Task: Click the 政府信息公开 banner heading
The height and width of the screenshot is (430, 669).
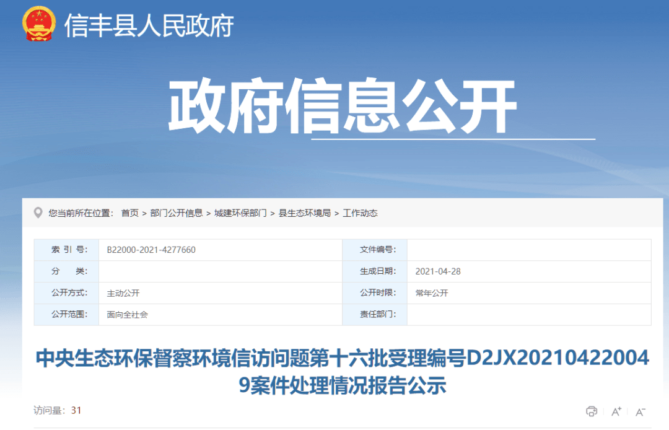Action: (x=342, y=107)
